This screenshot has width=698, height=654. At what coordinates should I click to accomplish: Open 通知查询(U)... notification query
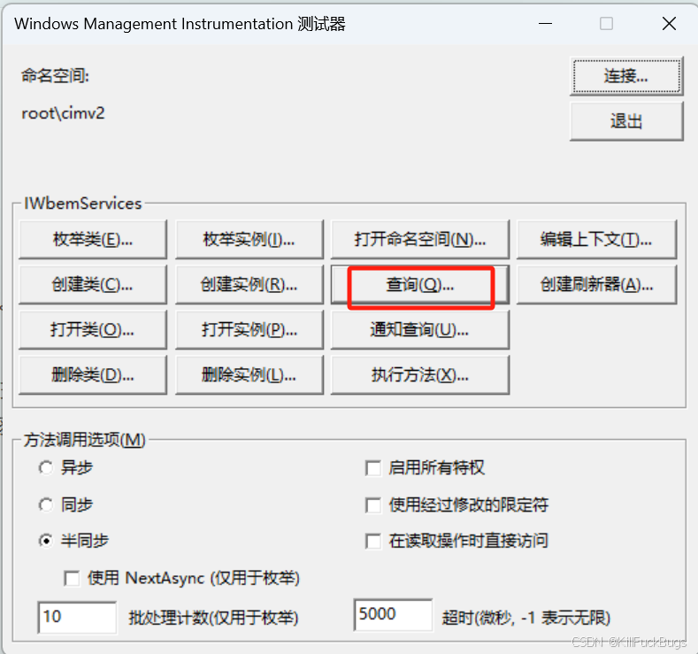pyautogui.click(x=420, y=330)
